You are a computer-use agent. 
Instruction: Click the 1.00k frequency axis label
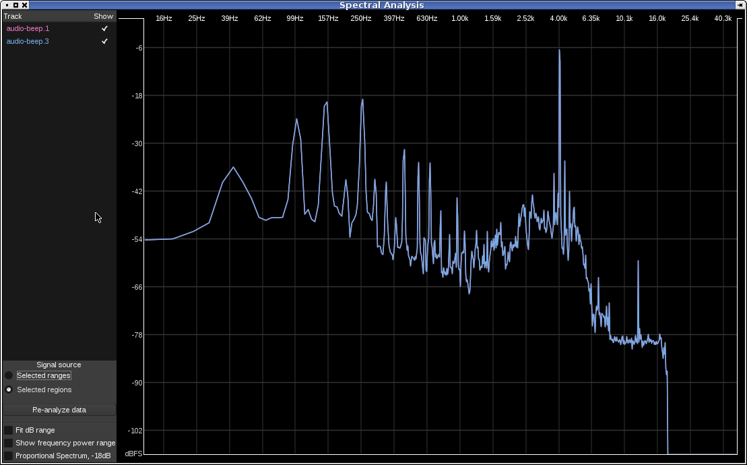click(x=460, y=19)
